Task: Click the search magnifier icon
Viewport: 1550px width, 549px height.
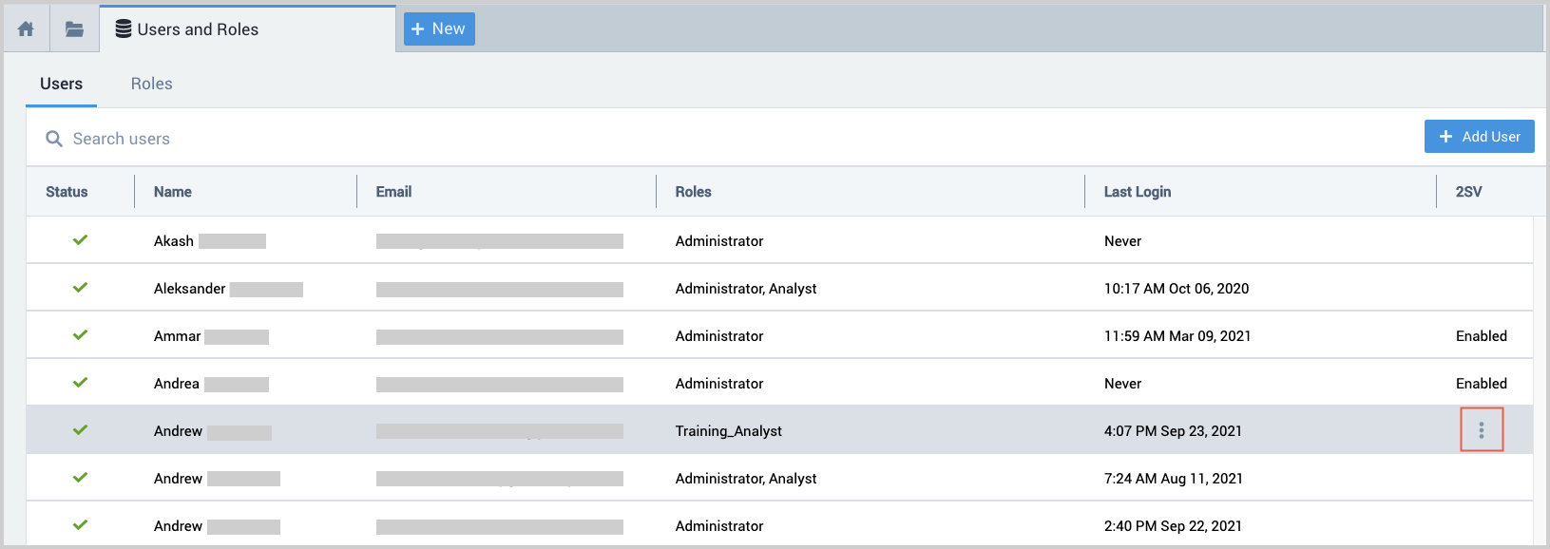Action: 54,139
